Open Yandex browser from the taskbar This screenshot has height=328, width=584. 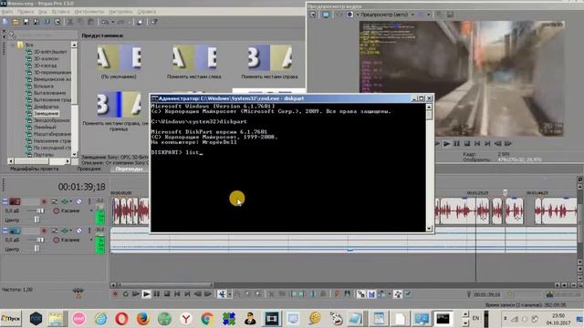(x=186, y=319)
